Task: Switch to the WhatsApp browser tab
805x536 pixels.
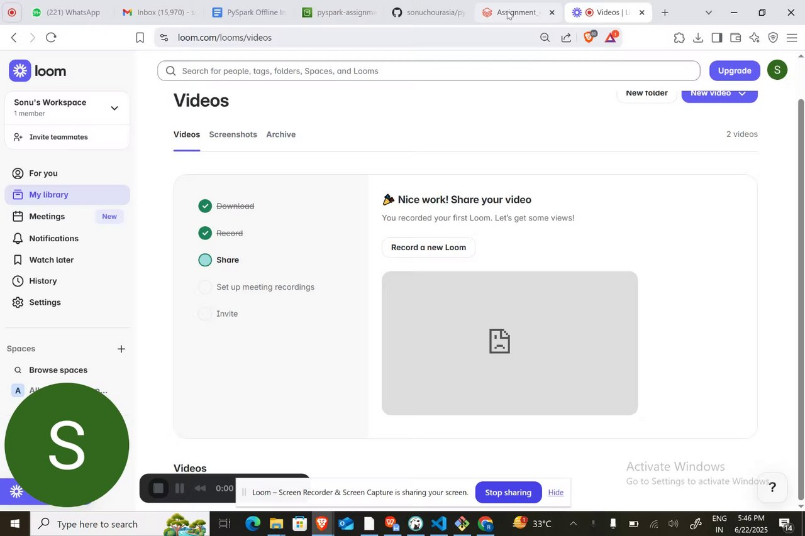Action: (x=66, y=12)
